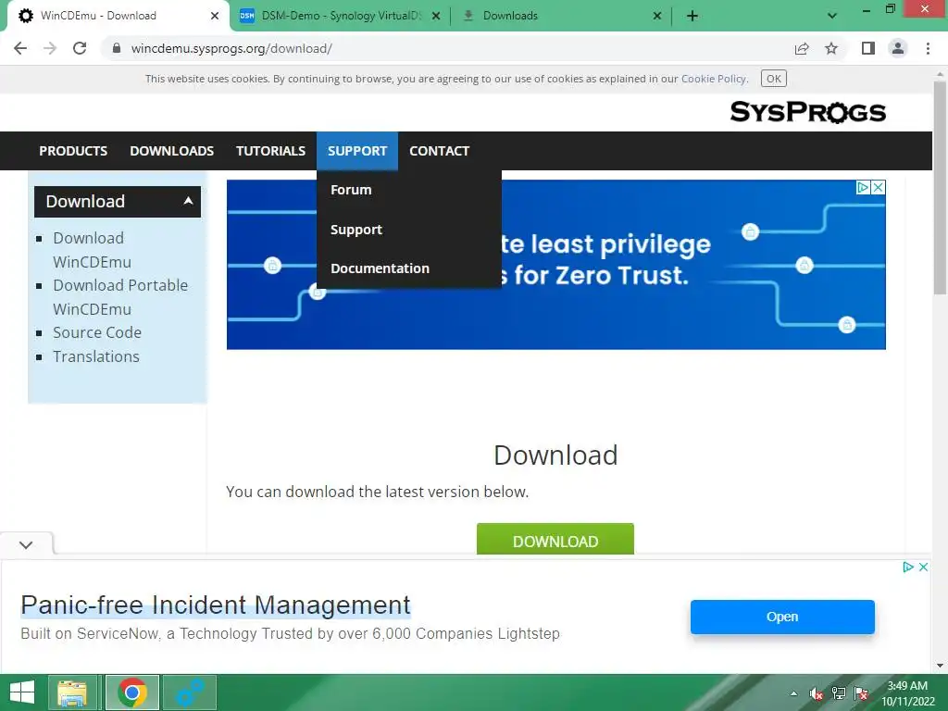Accept cookies with OK button
Viewport: 948px width, 711px height.
coord(773,79)
